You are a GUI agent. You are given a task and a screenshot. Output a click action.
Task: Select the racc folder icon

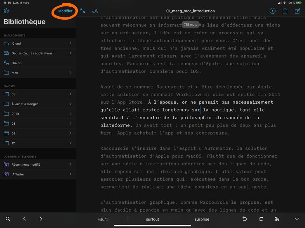pyautogui.click(x=6, y=73)
